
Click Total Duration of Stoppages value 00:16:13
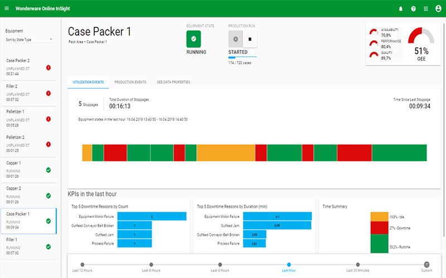pos(120,106)
